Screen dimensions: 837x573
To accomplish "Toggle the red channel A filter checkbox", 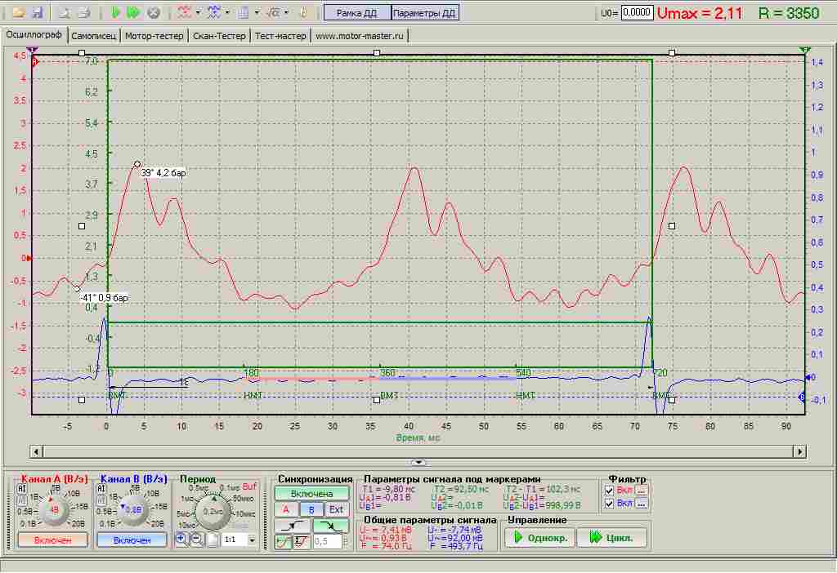I will [610, 491].
